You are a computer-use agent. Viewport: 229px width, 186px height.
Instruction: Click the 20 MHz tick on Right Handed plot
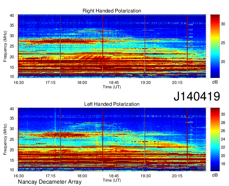12,57
